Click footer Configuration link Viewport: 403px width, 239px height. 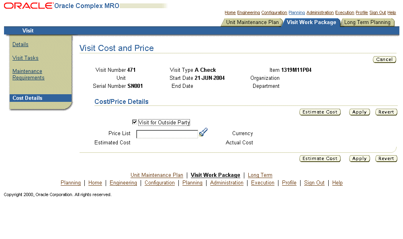click(x=160, y=183)
